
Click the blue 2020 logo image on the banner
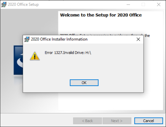coord(18,60)
